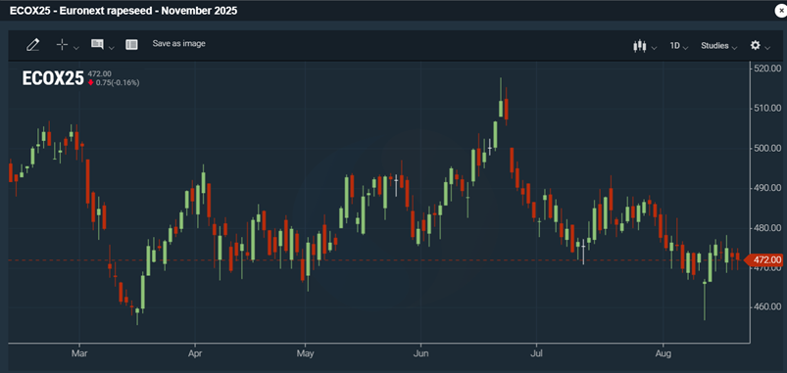Click the 460.00 price axis label

click(768, 306)
